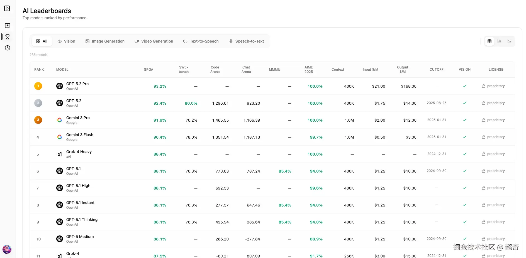This screenshot has width=526, height=258.
Task: Open the GPT-5.1 Instant model name
Action: coord(80,203)
